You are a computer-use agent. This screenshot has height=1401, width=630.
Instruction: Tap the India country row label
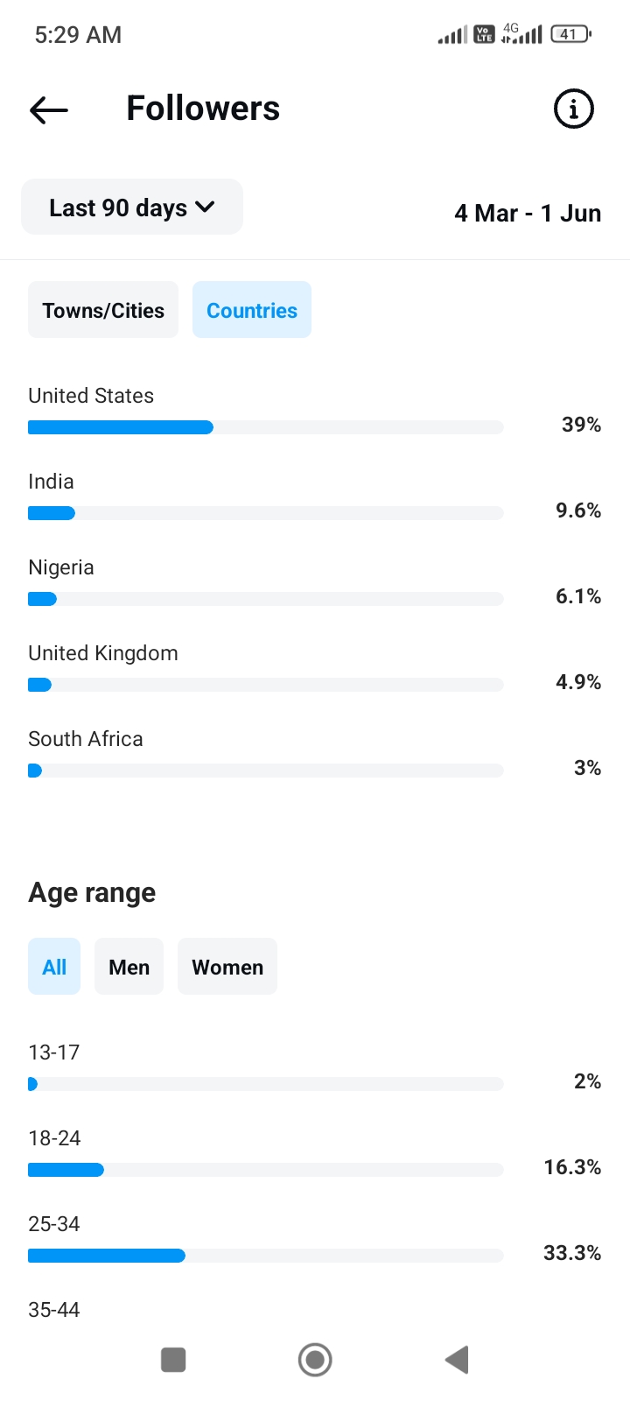tap(51, 482)
